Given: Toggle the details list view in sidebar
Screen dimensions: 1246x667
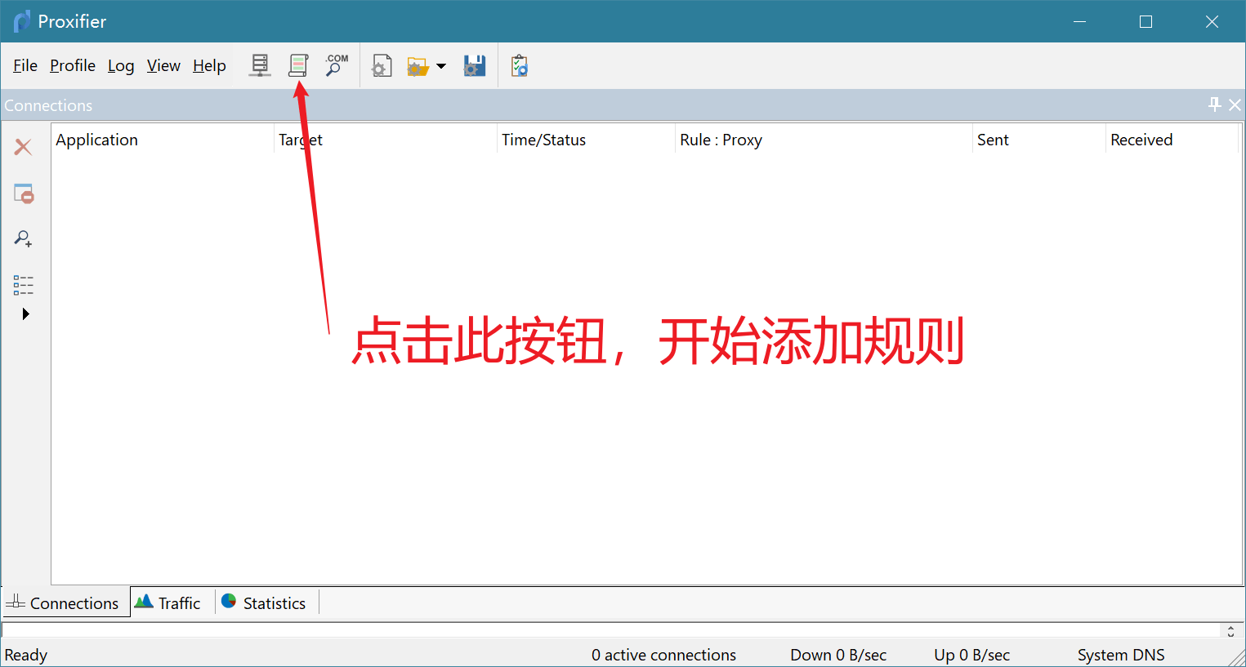Looking at the screenshot, I should point(23,284).
